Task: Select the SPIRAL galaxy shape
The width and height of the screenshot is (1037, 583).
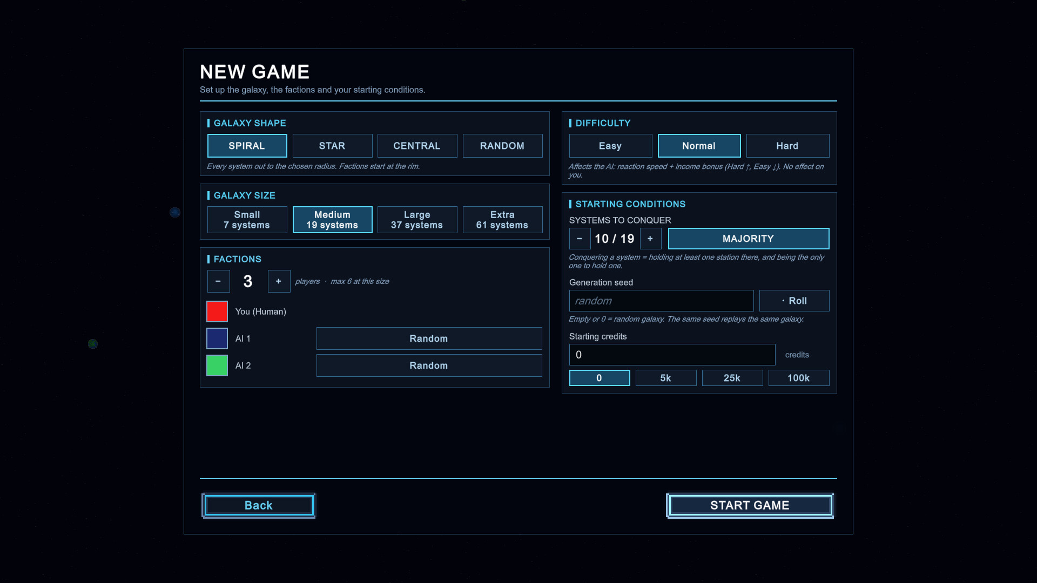Action: tap(247, 146)
